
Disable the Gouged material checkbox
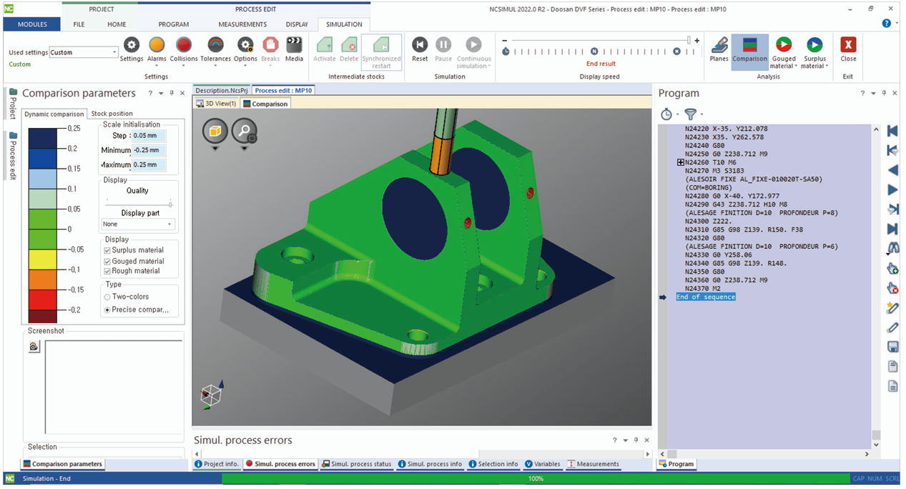pyautogui.click(x=107, y=262)
